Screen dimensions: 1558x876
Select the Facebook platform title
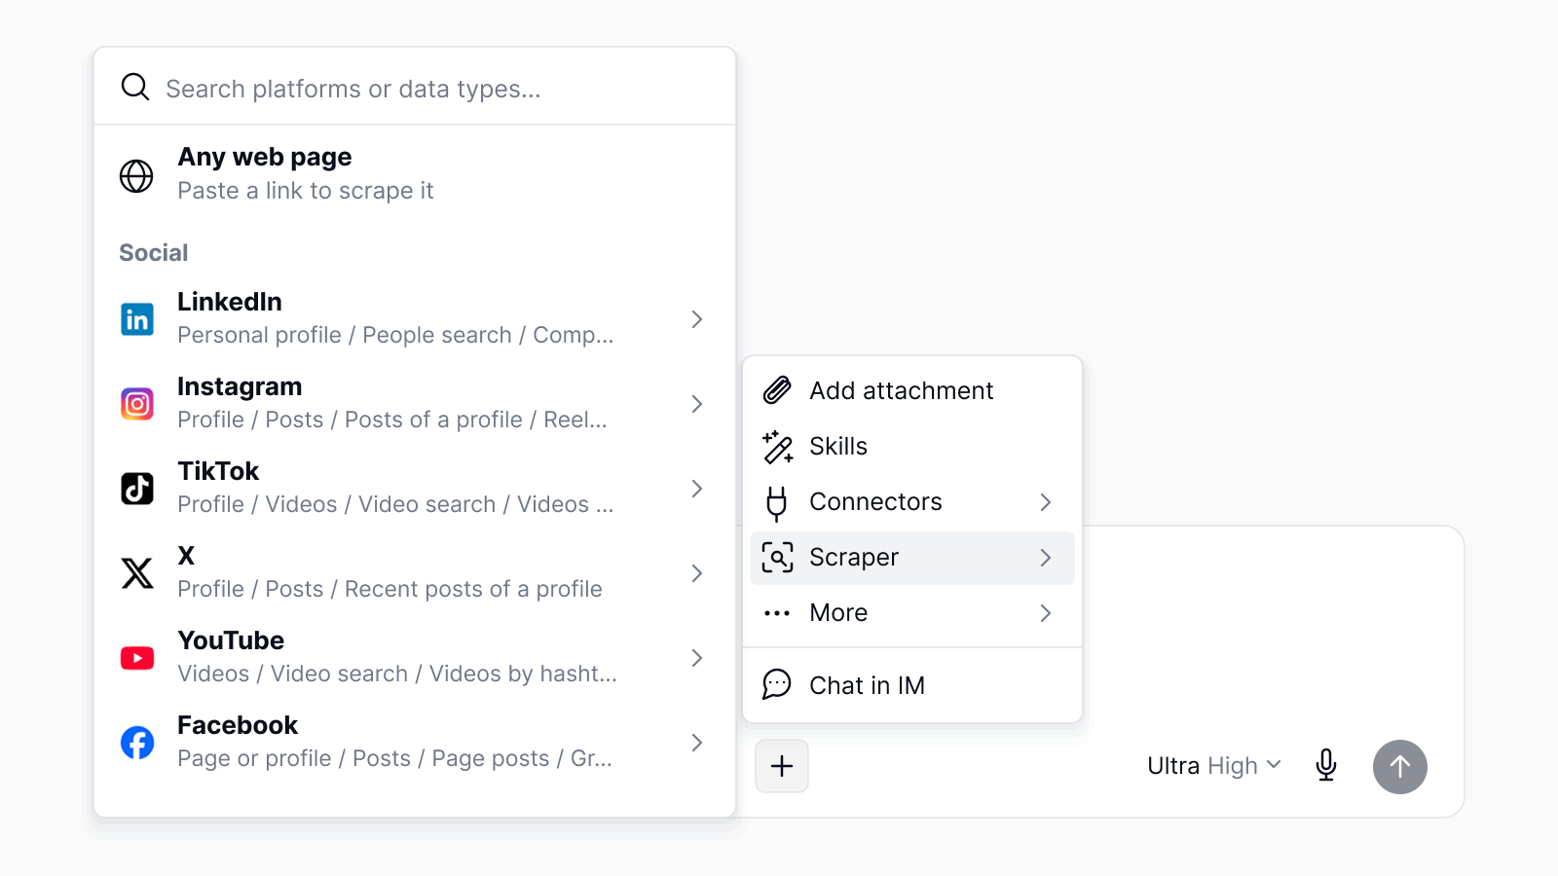point(238,725)
